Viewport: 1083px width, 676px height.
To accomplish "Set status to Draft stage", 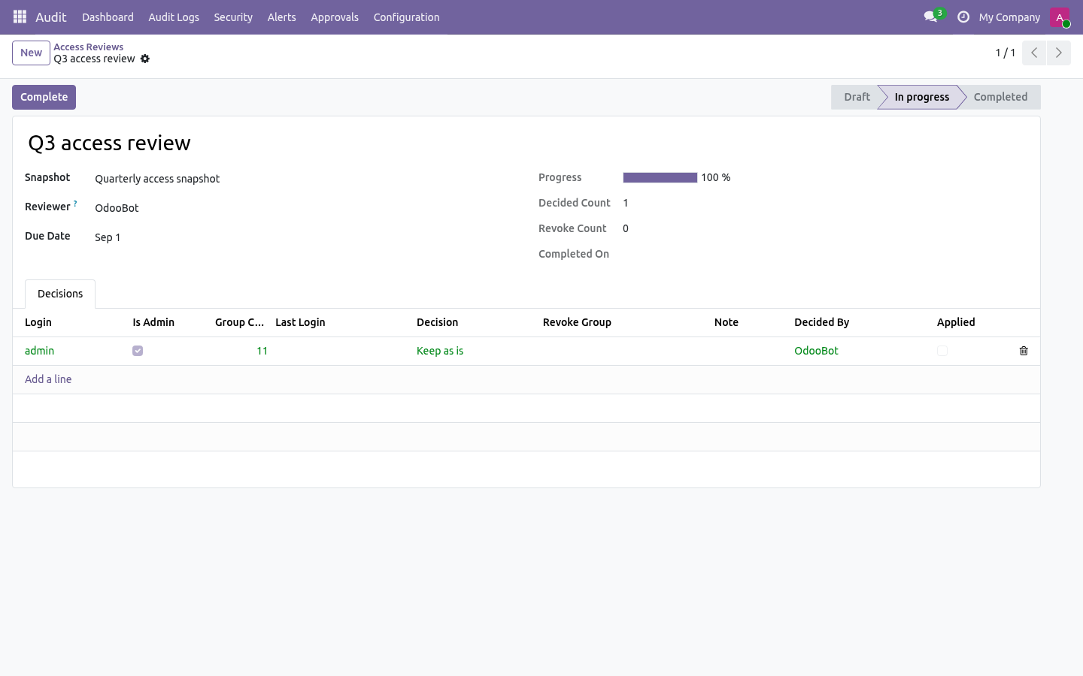I will [x=857, y=97].
